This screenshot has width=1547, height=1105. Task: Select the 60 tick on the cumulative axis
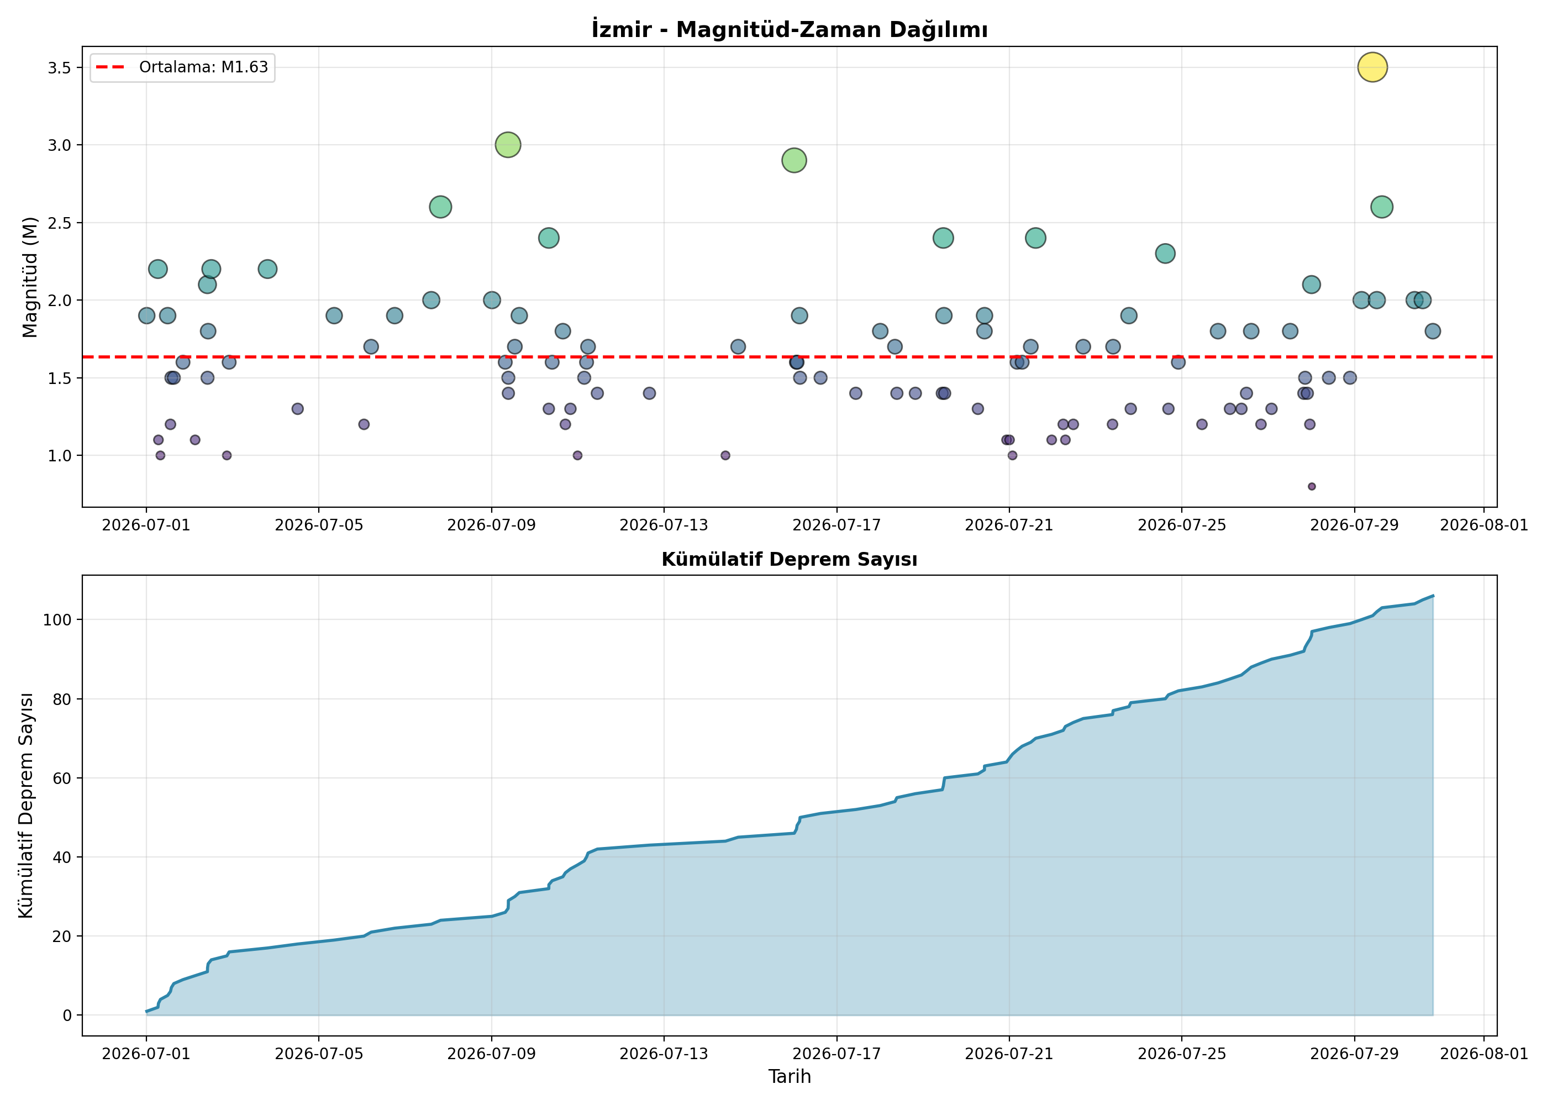pyautogui.click(x=62, y=778)
